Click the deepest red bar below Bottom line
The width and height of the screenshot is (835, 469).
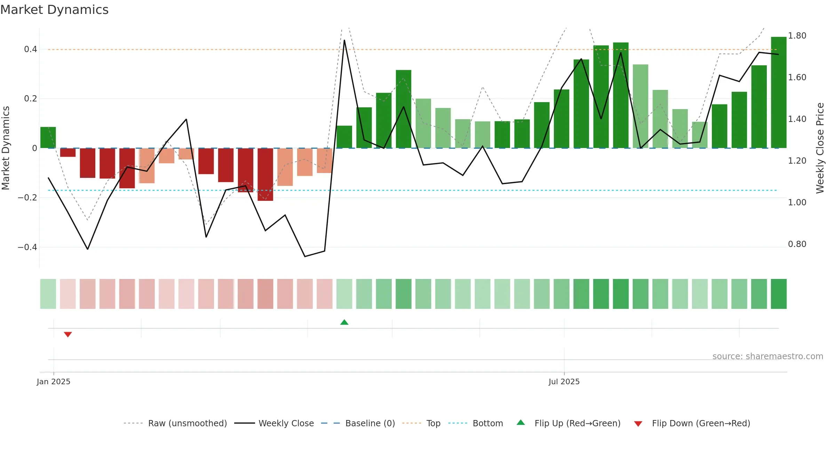click(x=265, y=174)
